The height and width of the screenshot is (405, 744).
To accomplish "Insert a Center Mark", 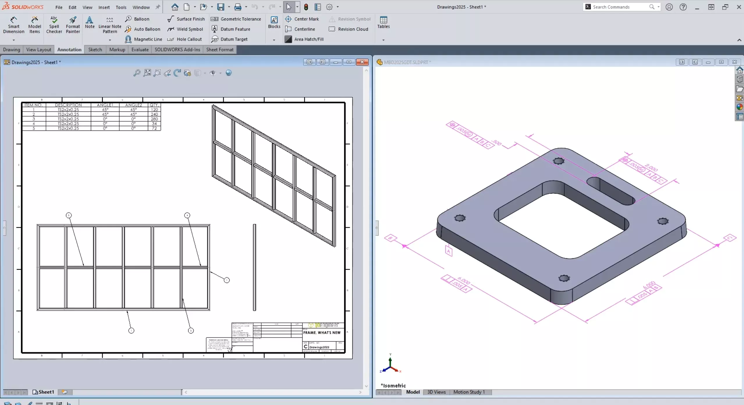I will pos(302,19).
